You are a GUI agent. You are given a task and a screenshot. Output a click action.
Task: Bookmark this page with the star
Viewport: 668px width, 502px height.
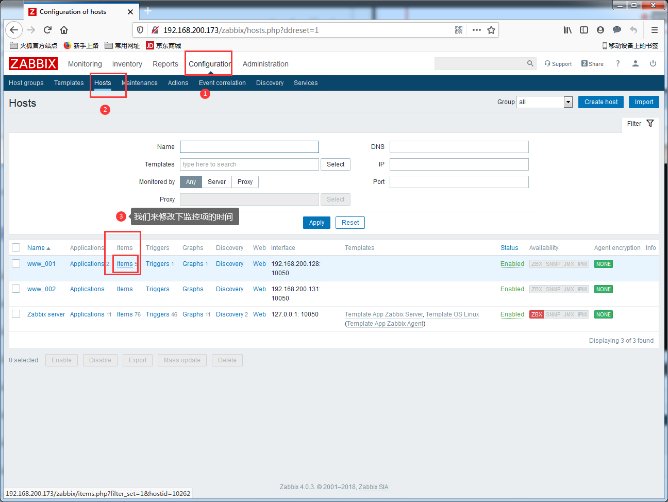[x=491, y=30]
